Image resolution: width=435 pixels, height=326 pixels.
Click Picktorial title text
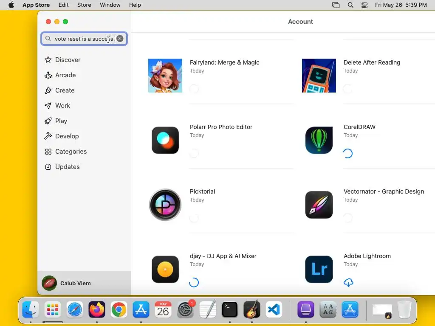pyautogui.click(x=202, y=191)
